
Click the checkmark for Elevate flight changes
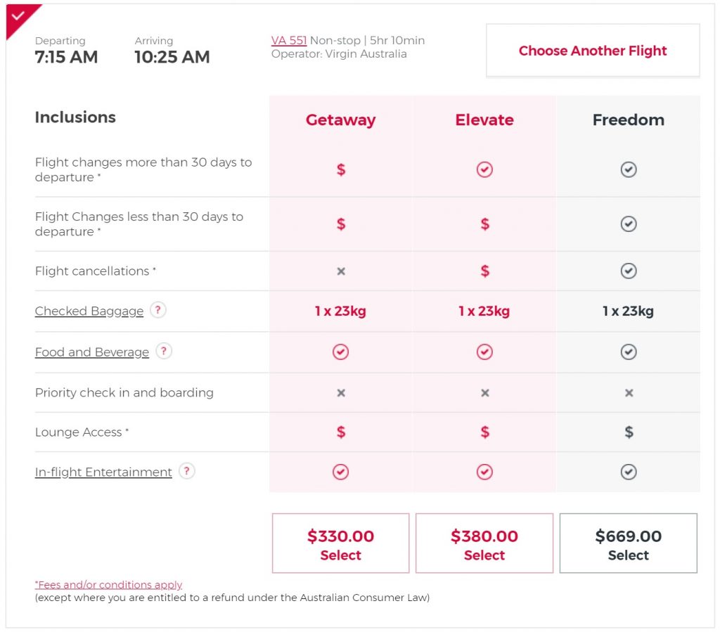click(x=484, y=169)
